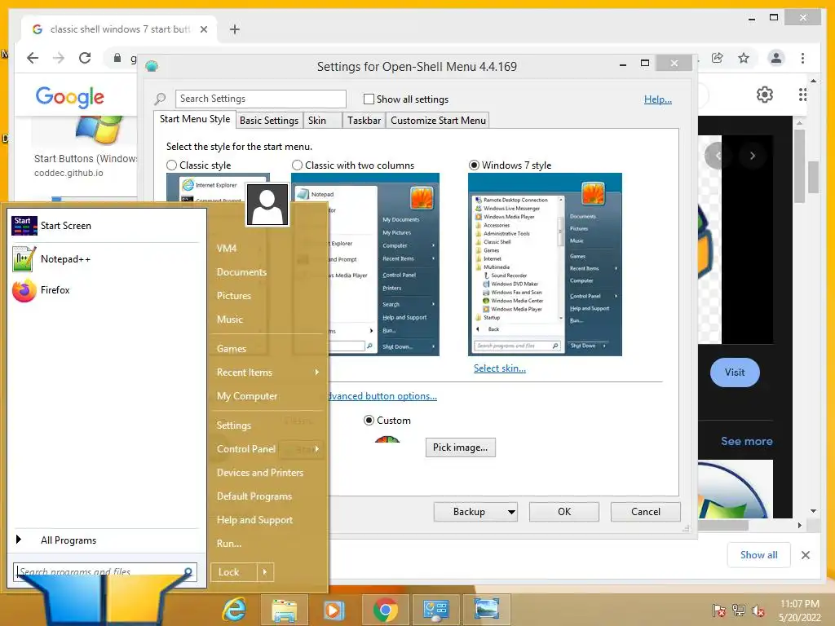Open the Help... link

(x=658, y=99)
